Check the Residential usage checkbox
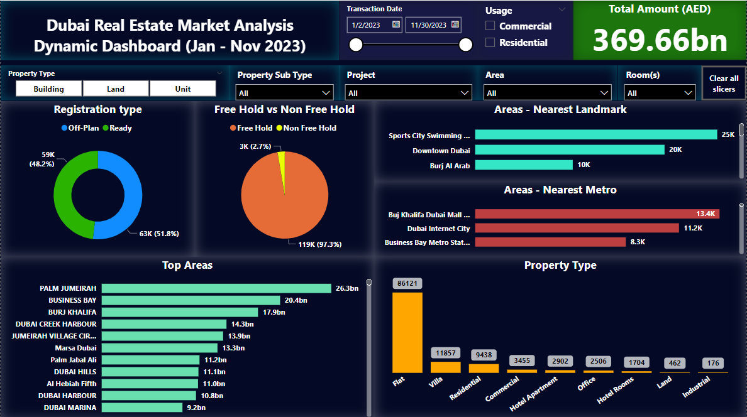This screenshot has width=747, height=417. pyautogui.click(x=490, y=42)
